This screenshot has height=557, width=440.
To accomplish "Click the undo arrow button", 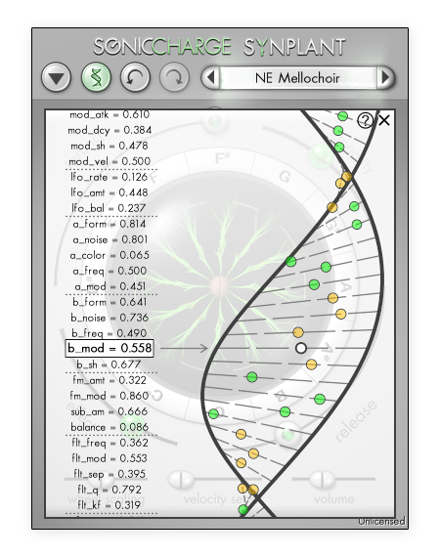I will [x=135, y=77].
